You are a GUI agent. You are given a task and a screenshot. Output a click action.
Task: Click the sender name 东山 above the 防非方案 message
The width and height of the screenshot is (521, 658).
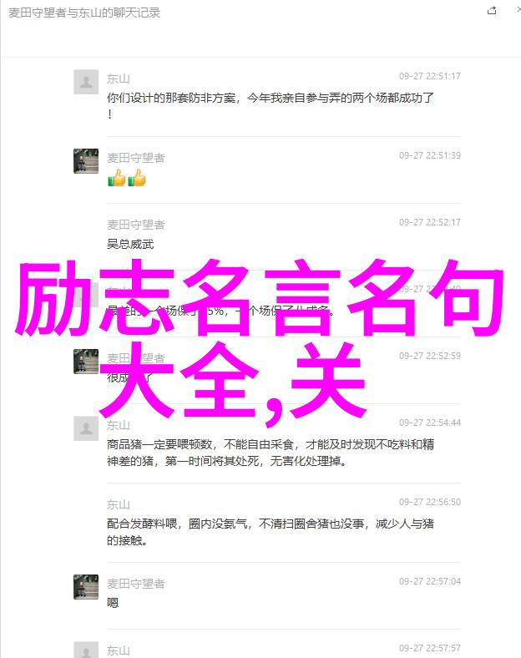[119, 78]
